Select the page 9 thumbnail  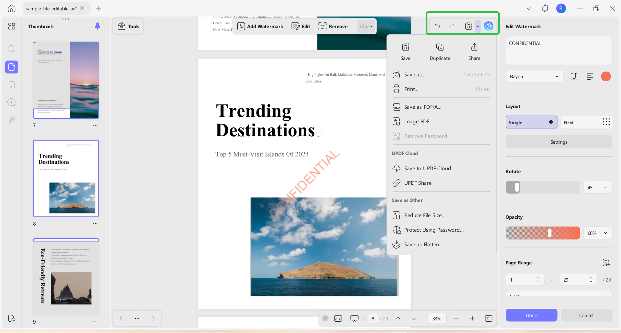[66, 277]
